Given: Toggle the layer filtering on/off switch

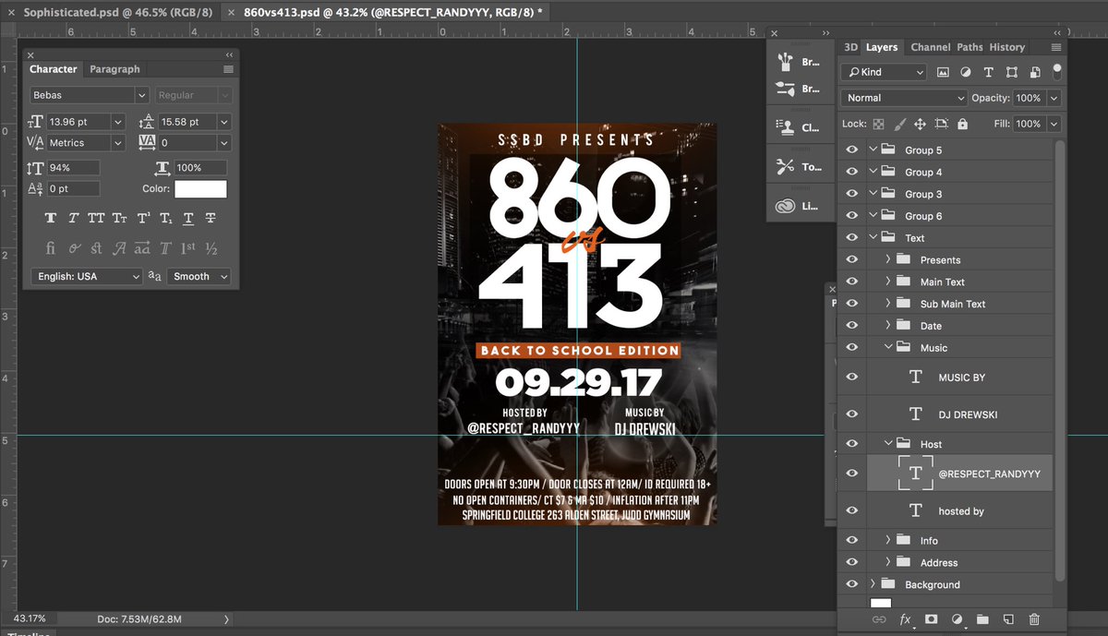Looking at the screenshot, I should tap(1057, 71).
